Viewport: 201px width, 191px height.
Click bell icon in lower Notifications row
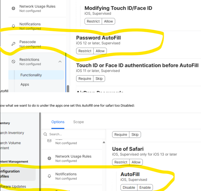pos(49,176)
